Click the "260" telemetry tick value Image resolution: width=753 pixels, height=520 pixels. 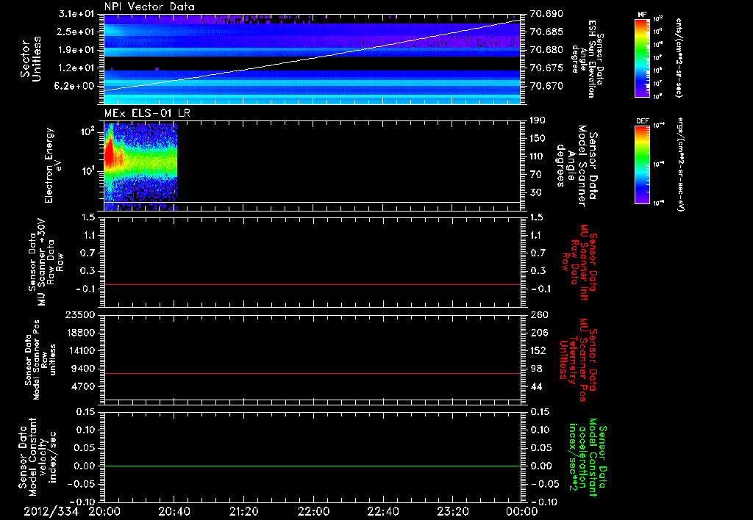click(538, 314)
